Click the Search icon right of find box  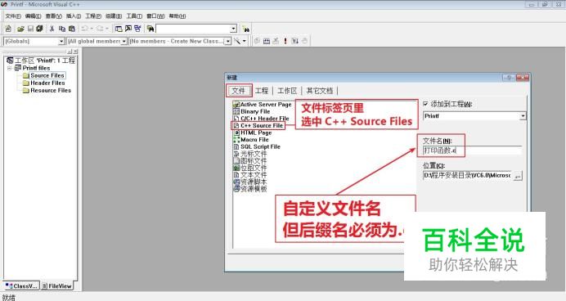[246, 29]
